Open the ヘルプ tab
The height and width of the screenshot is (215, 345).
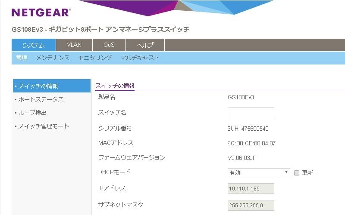click(x=145, y=45)
